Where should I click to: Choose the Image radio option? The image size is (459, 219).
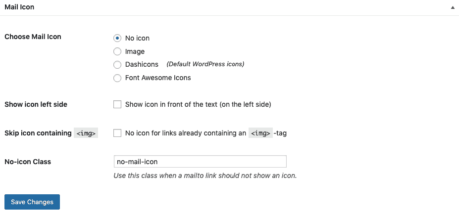click(x=117, y=52)
